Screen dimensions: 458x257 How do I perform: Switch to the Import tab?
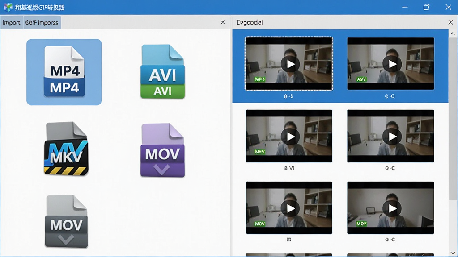click(x=12, y=22)
